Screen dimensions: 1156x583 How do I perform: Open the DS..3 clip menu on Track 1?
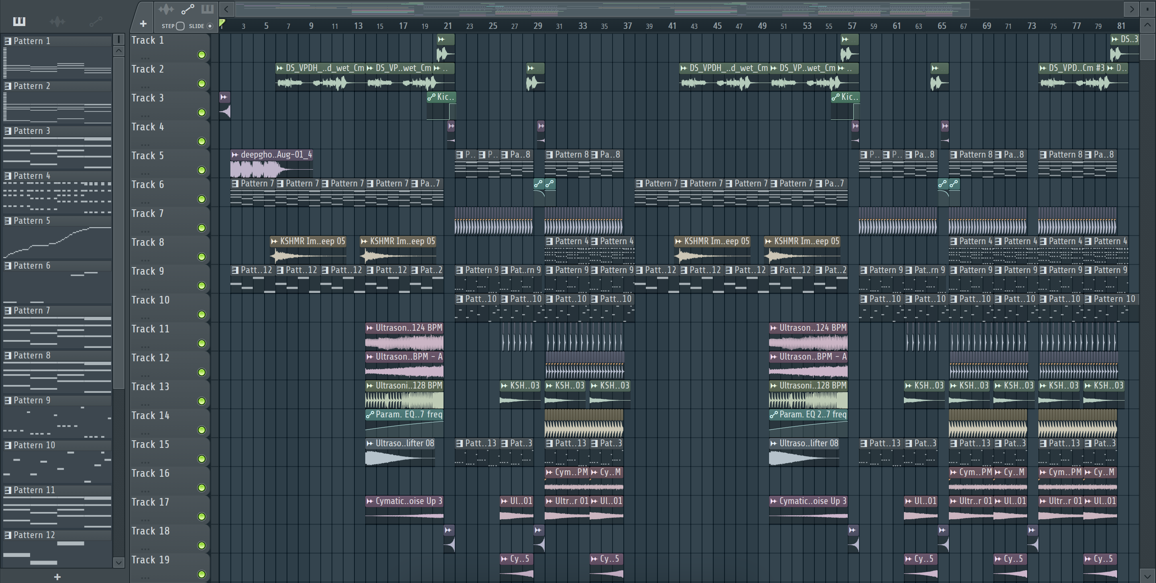pos(1115,39)
